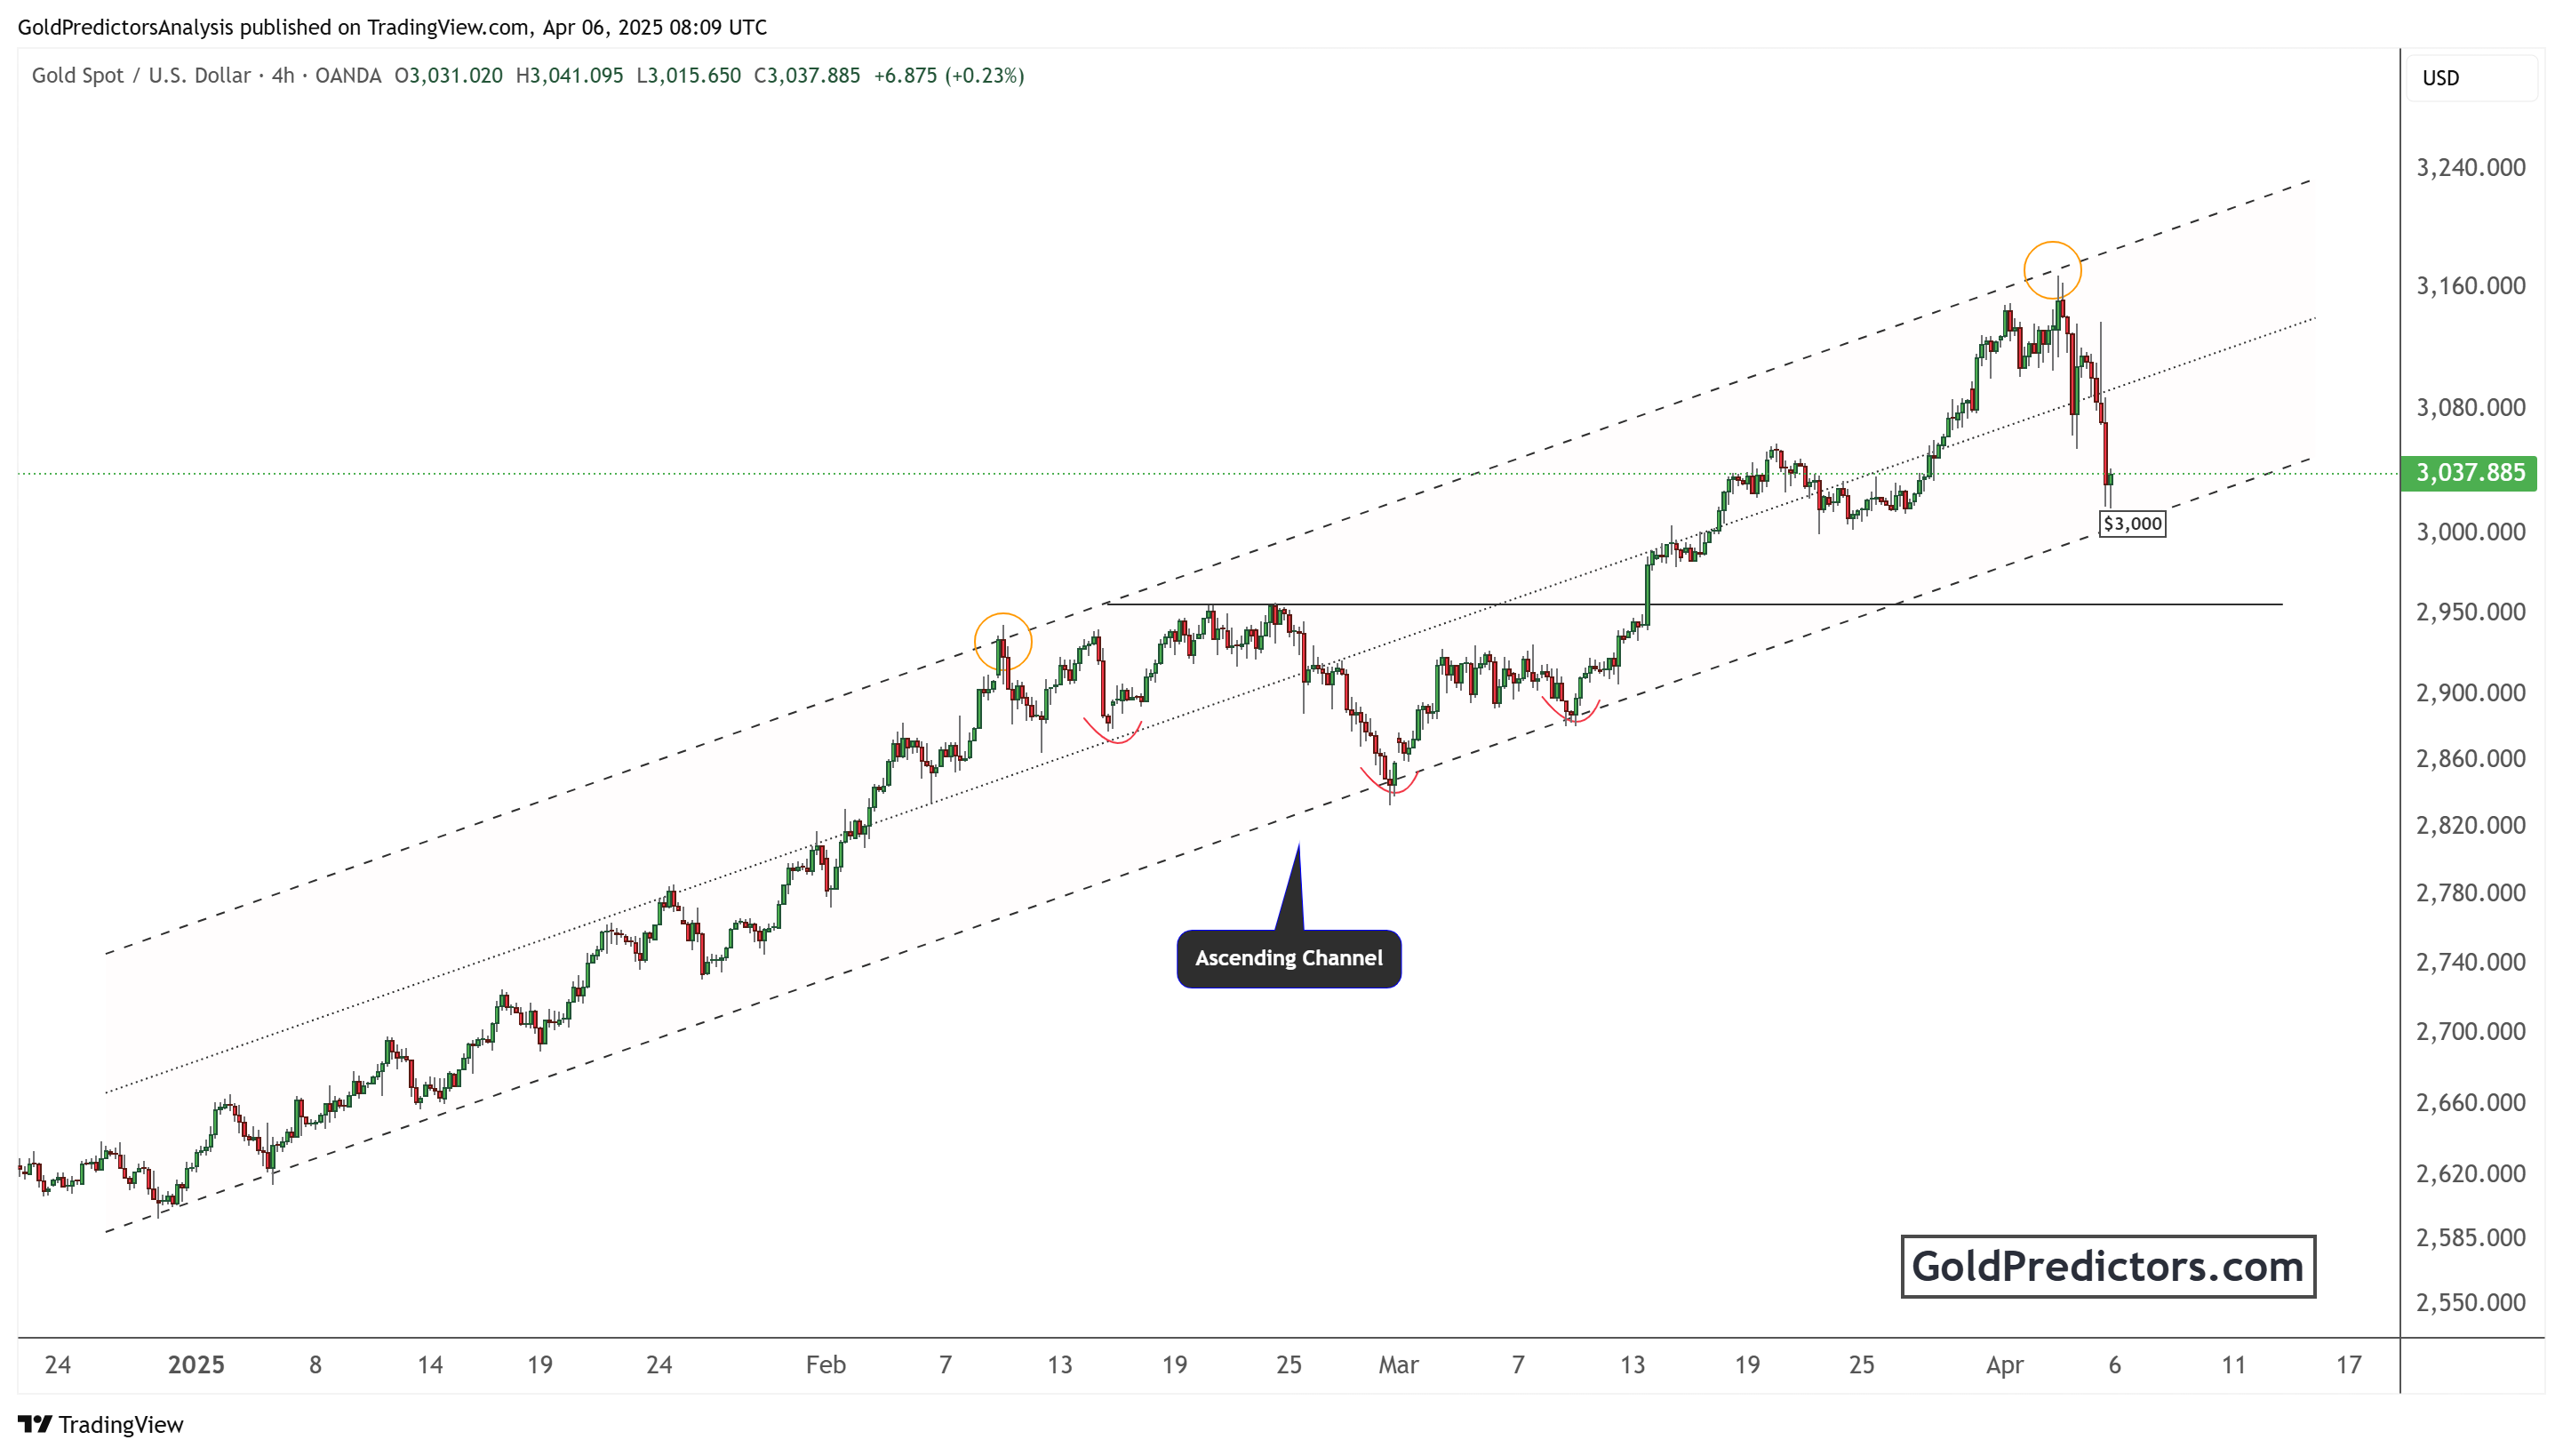Screen dimensions: 2563x1456
Task: Click the GoldPredictors.com watermark box
Action: click(x=2107, y=1266)
